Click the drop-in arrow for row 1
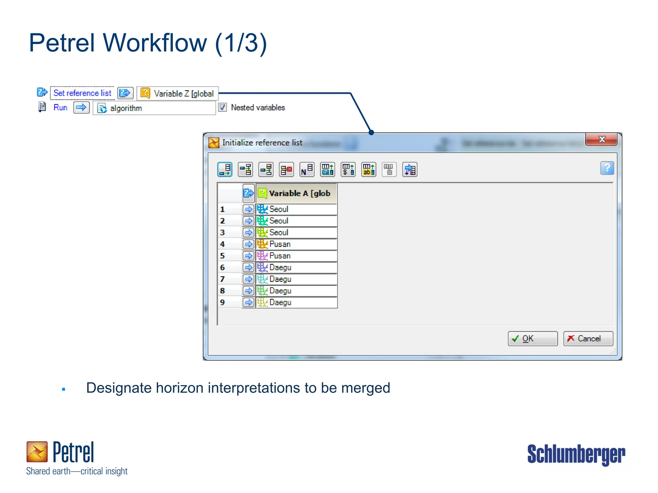Screen dimensions: 658x493 click(x=248, y=209)
